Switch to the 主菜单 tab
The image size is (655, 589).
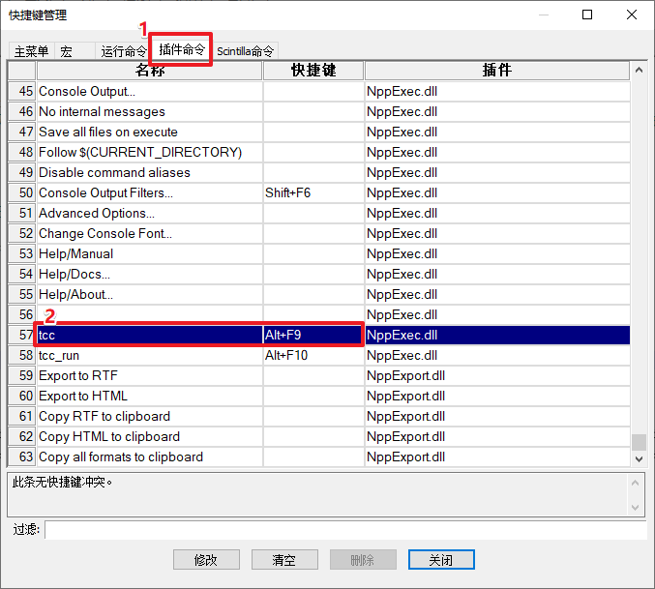(x=31, y=51)
